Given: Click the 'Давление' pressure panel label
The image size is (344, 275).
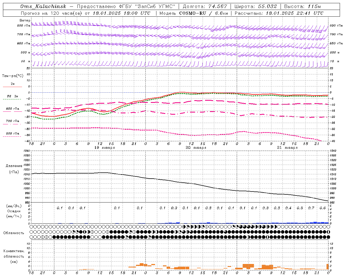Looking at the screenshot, I should point(14,166).
